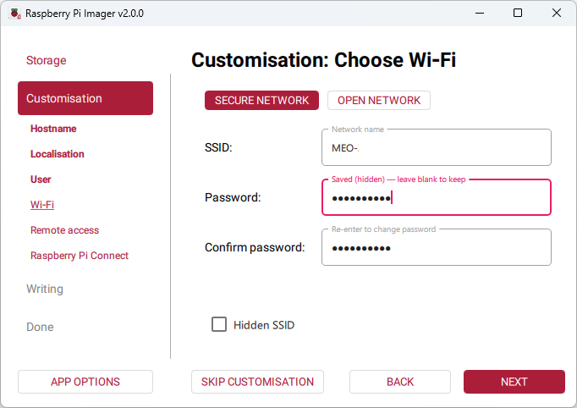Click the SSID network name field
Viewport: 577px width, 408px height.
click(436, 148)
